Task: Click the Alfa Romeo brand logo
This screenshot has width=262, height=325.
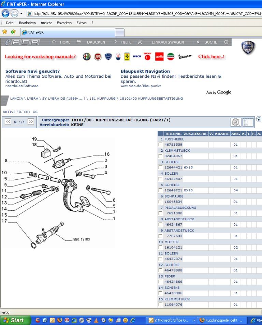Action: click(x=87, y=56)
